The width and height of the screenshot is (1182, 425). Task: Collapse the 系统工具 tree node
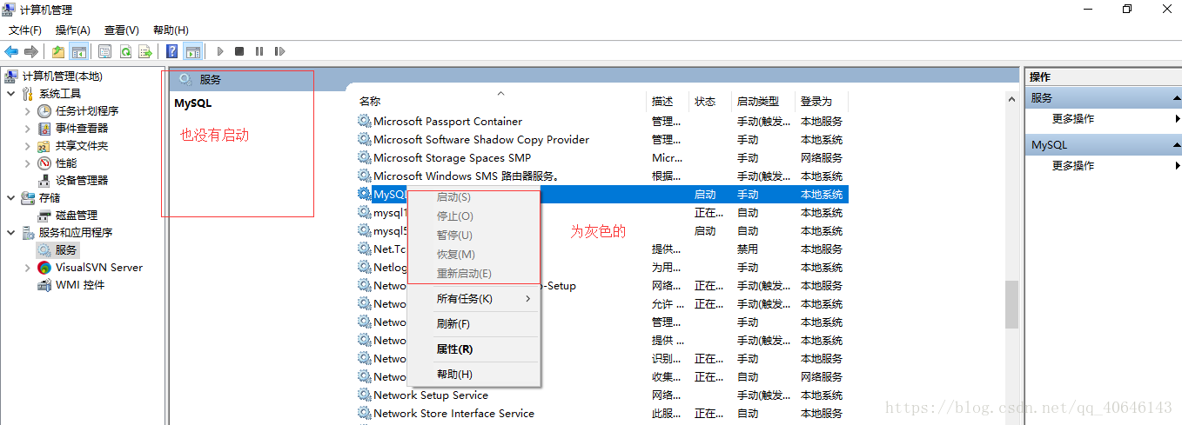[10, 94]
